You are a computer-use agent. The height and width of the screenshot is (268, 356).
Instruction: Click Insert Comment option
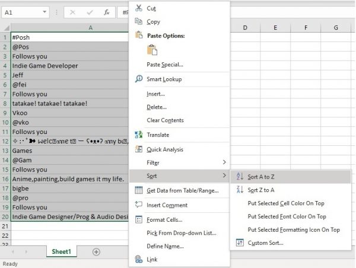click(167, 205)
